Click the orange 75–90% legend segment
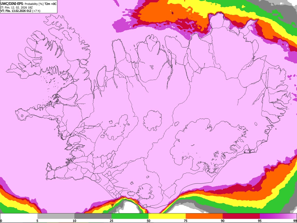The height and width of the screenshot is (223, 297). pyautogui.click(x=204, y=216)
